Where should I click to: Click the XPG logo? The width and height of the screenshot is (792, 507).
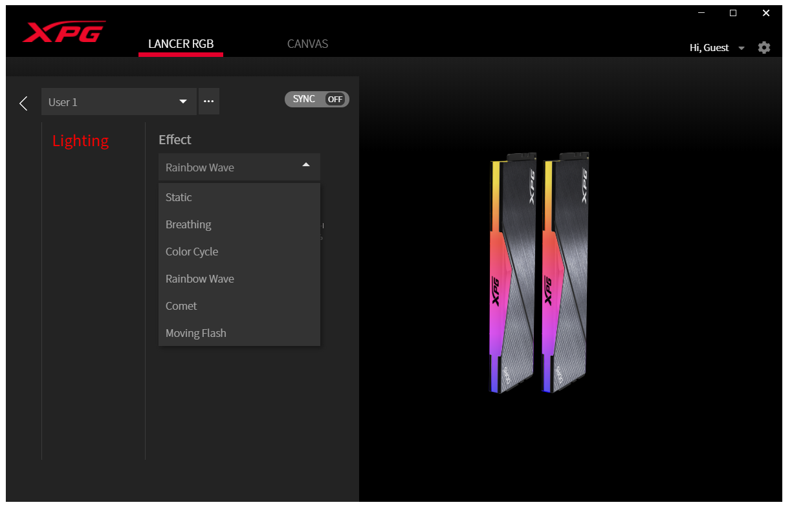point(64,32)
